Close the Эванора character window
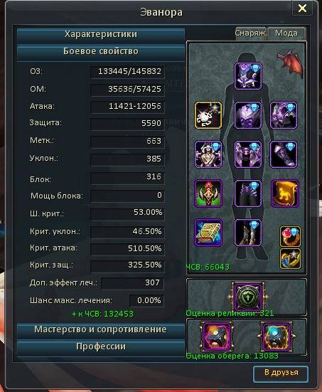The width and height of the screenshot is (322, 392). point(302,9)
